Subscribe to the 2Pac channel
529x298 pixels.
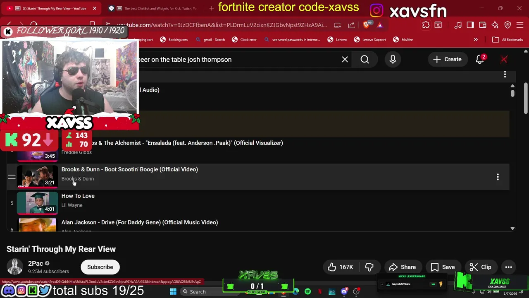pos(100,267)
